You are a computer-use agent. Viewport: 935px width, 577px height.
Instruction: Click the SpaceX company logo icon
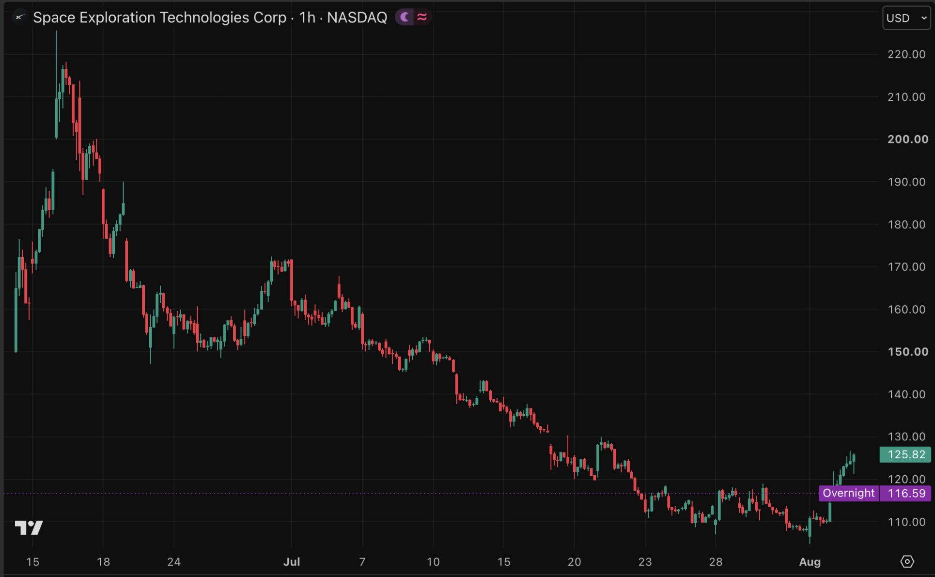tap(19, 17)
